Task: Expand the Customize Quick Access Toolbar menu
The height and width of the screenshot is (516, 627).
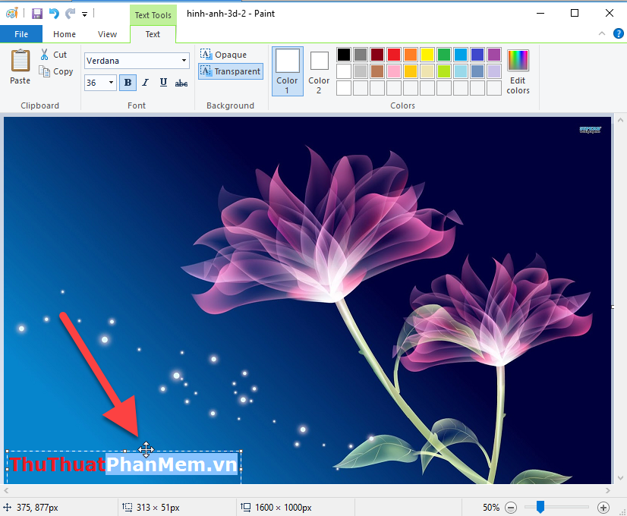Action: click(83, 13)
